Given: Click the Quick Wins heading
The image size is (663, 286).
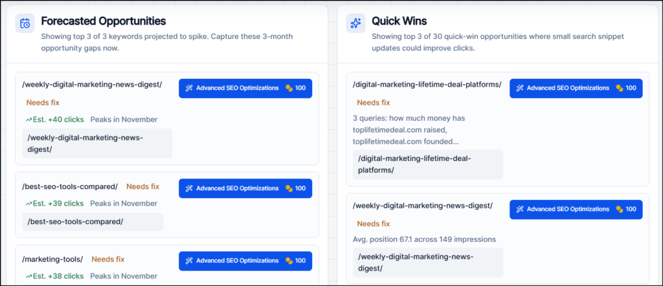Looking at the screenshot, I should coord(399,21).
